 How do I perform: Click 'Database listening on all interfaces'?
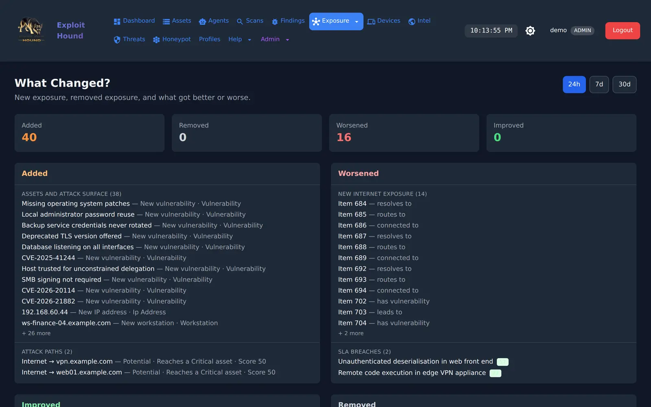tap(78, 247)
